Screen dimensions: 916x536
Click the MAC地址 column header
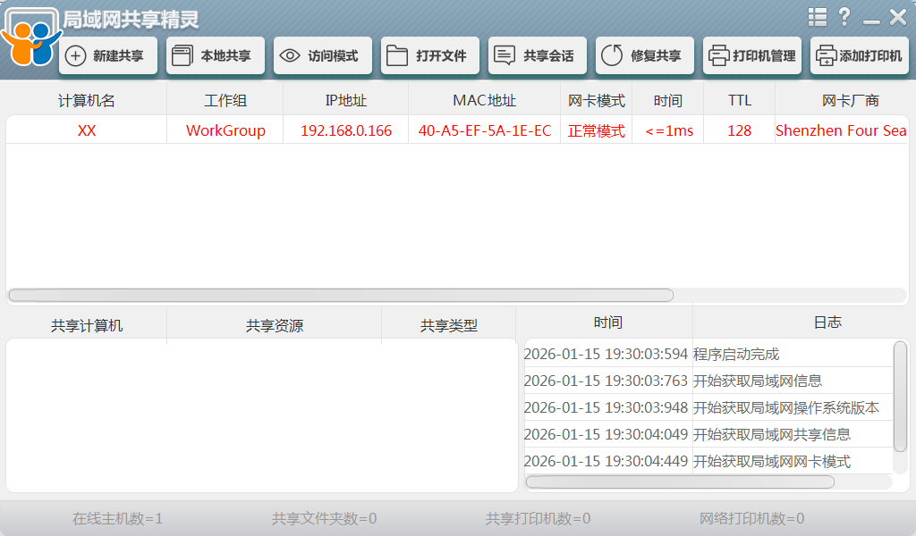tap(484, 100)
